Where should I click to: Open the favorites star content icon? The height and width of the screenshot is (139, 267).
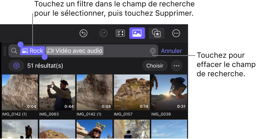click(x=156, y=33)
